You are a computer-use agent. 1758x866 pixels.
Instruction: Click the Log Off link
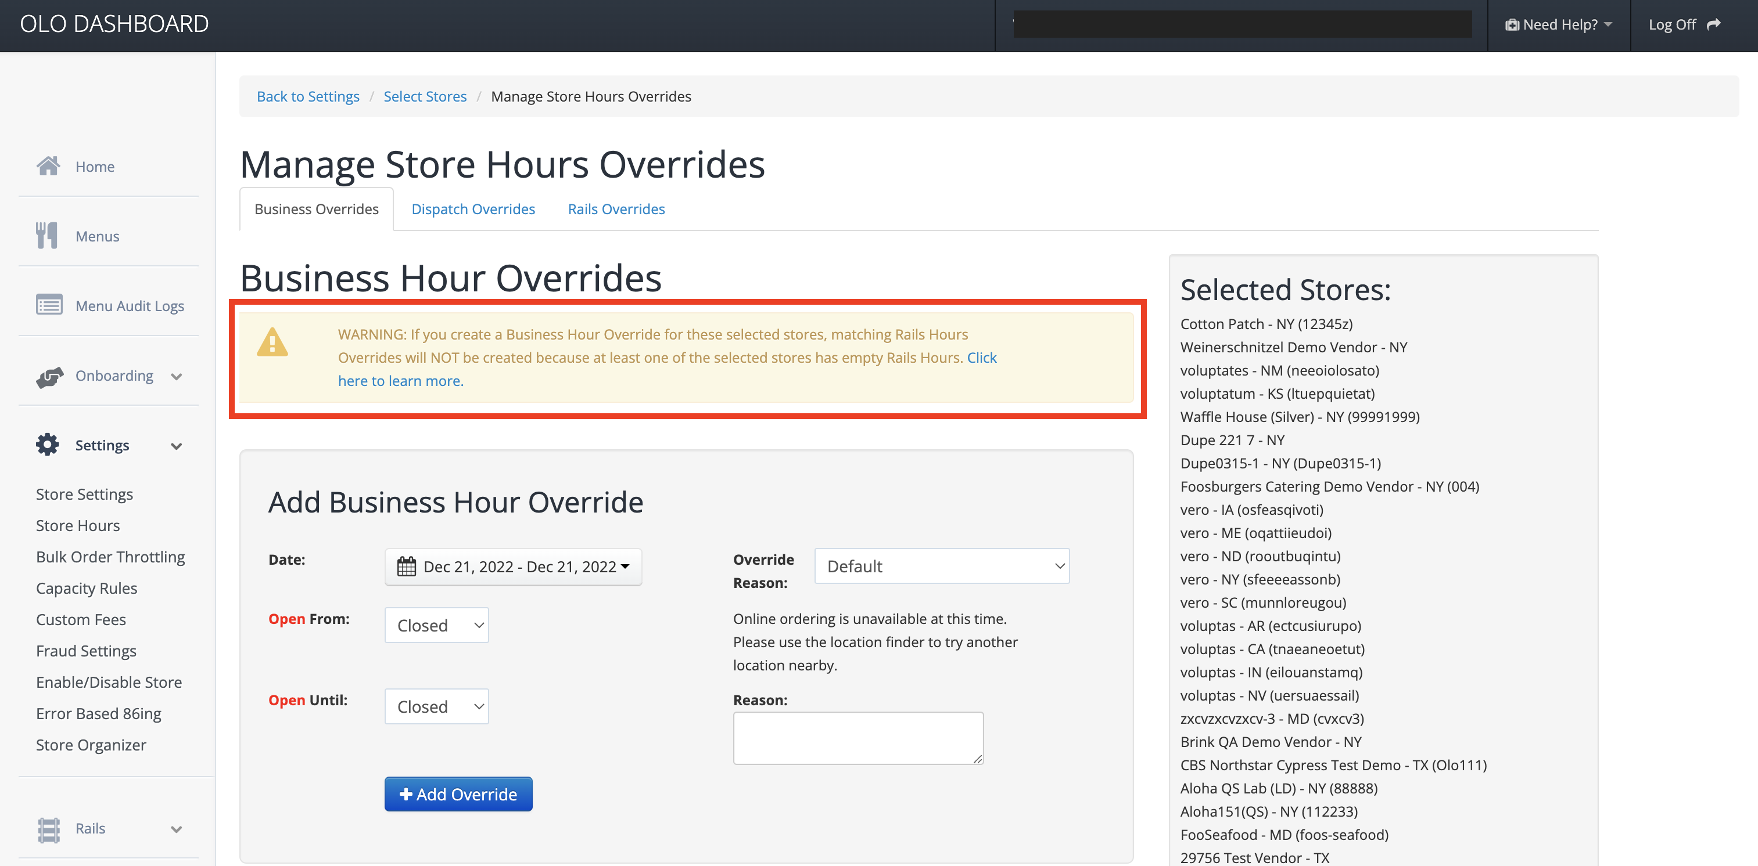pos(1685,24)
